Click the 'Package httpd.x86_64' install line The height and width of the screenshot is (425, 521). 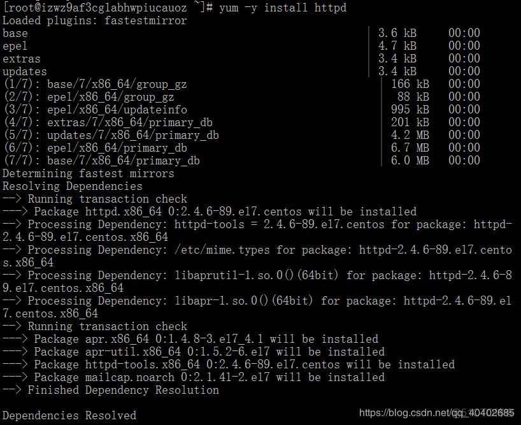click(210, 212)
